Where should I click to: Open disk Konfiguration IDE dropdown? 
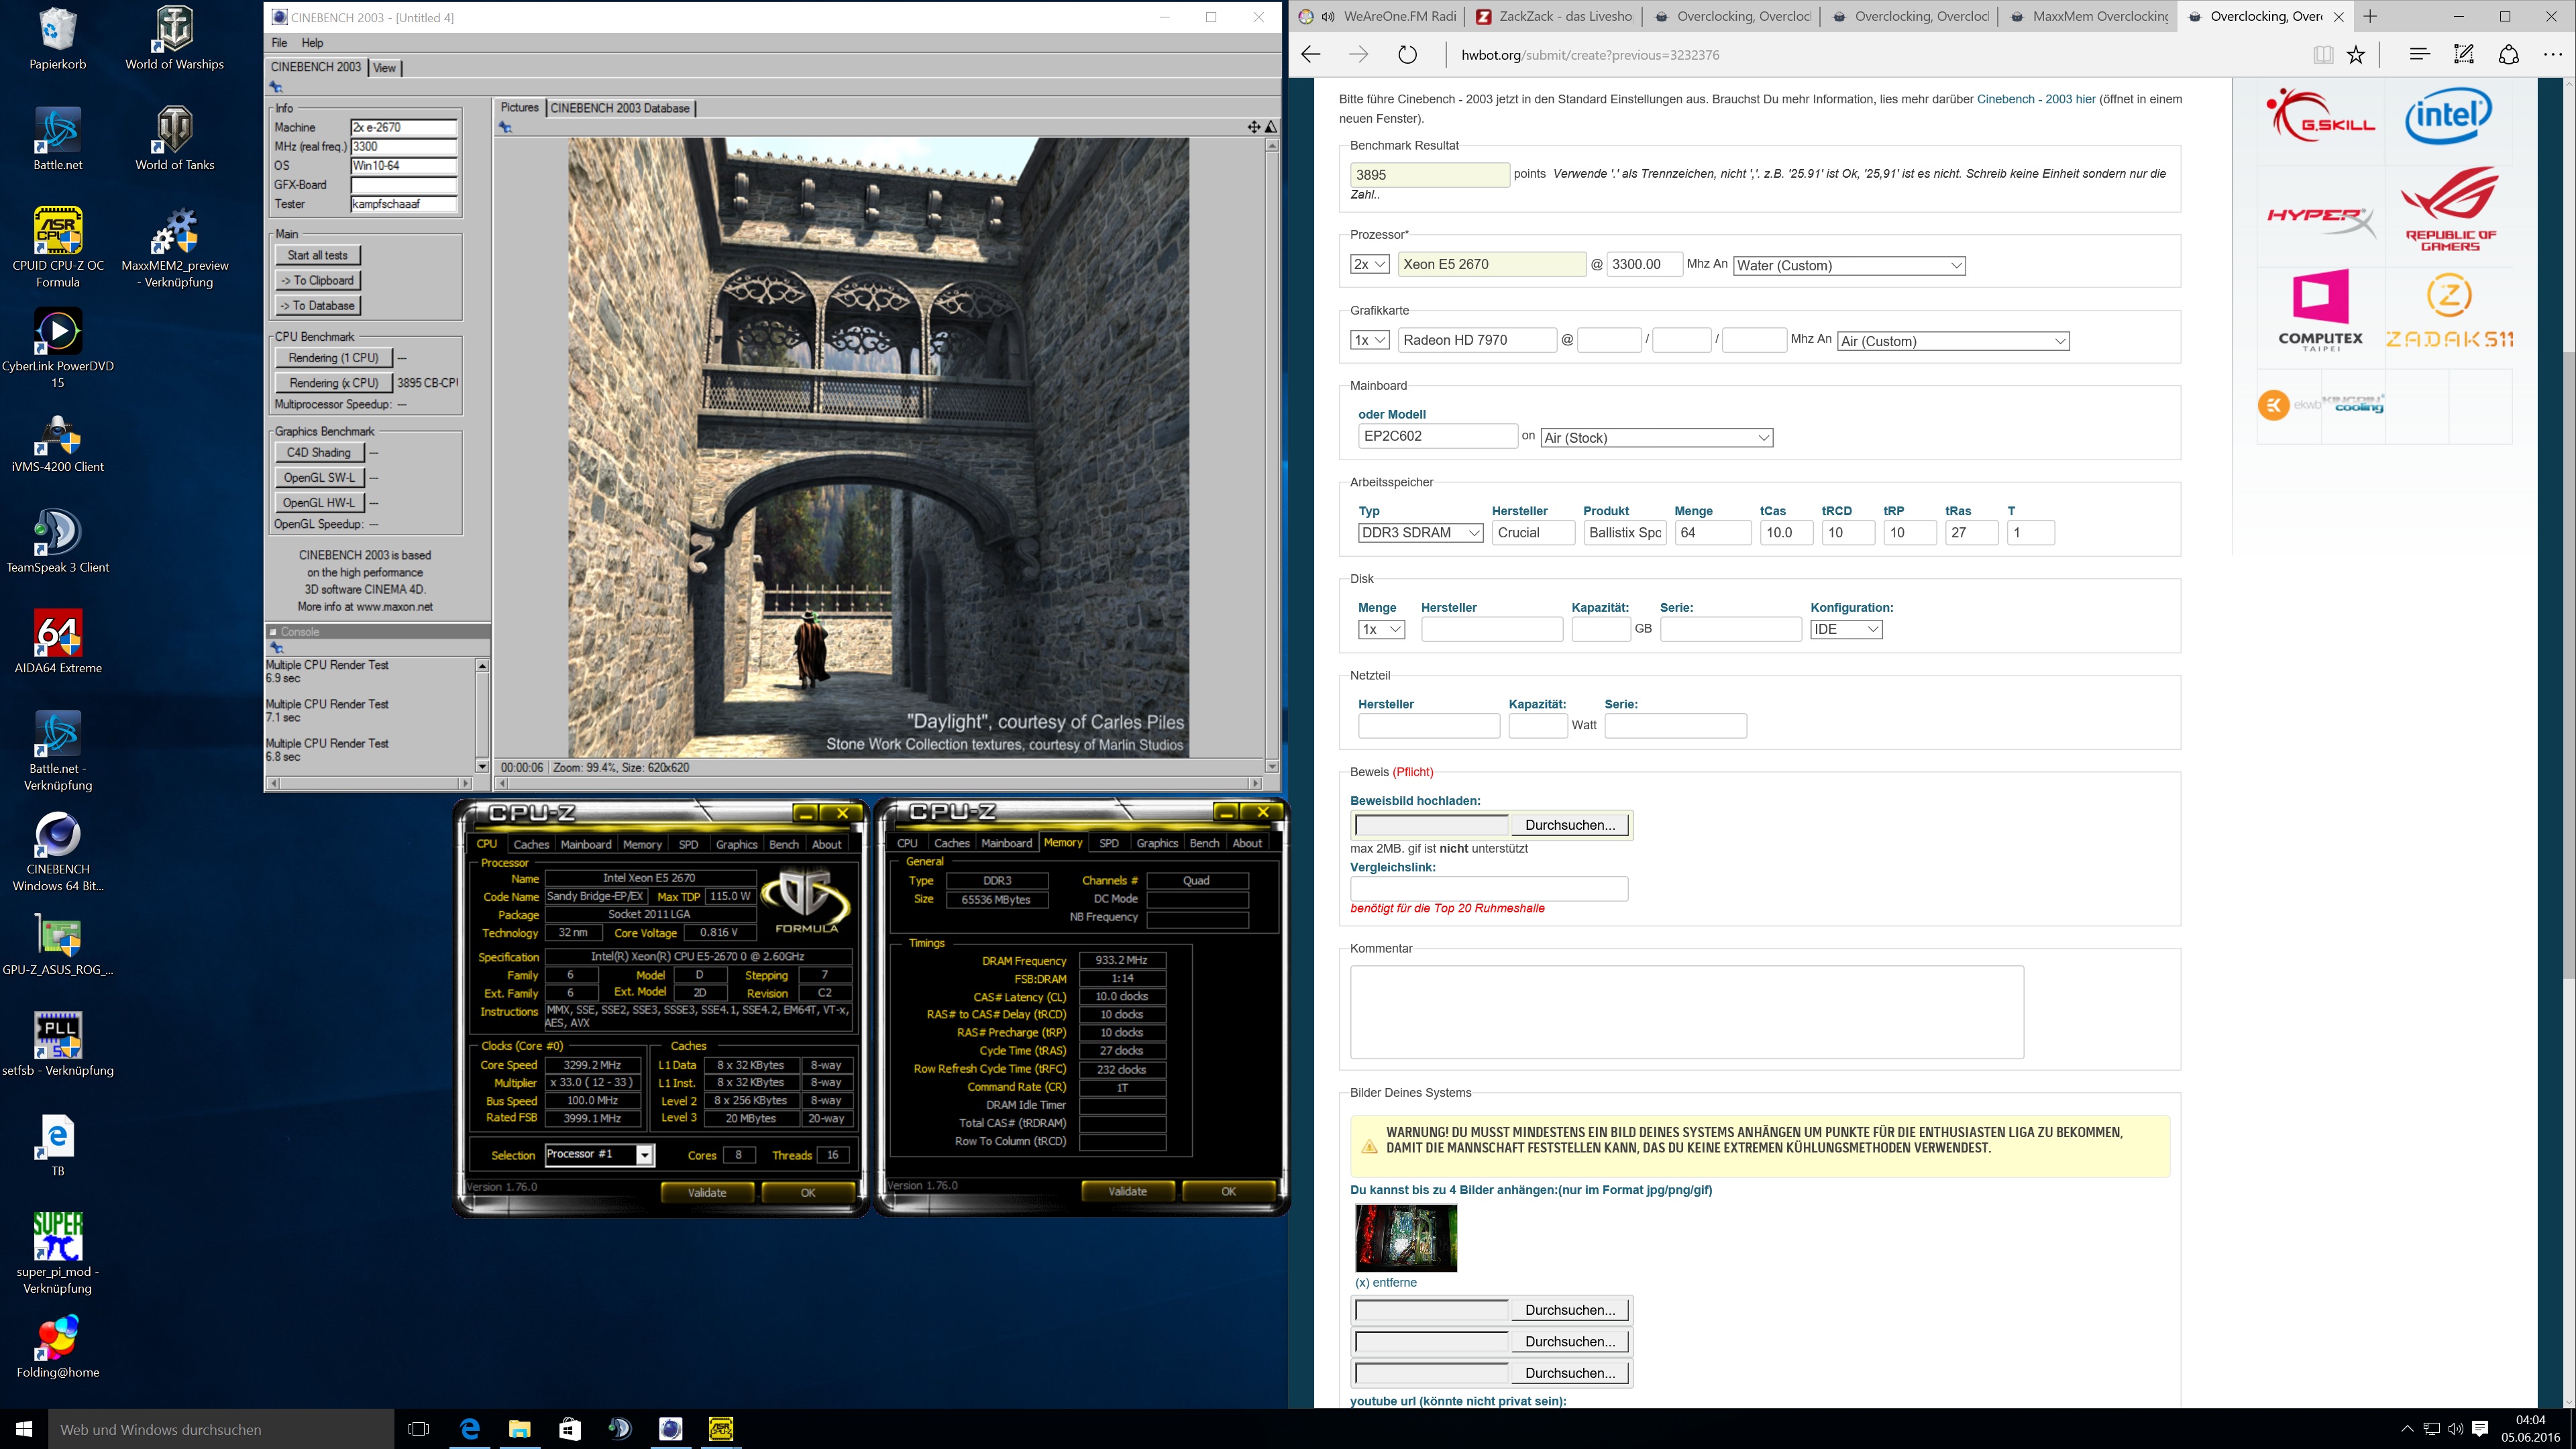coord(1846,629)
